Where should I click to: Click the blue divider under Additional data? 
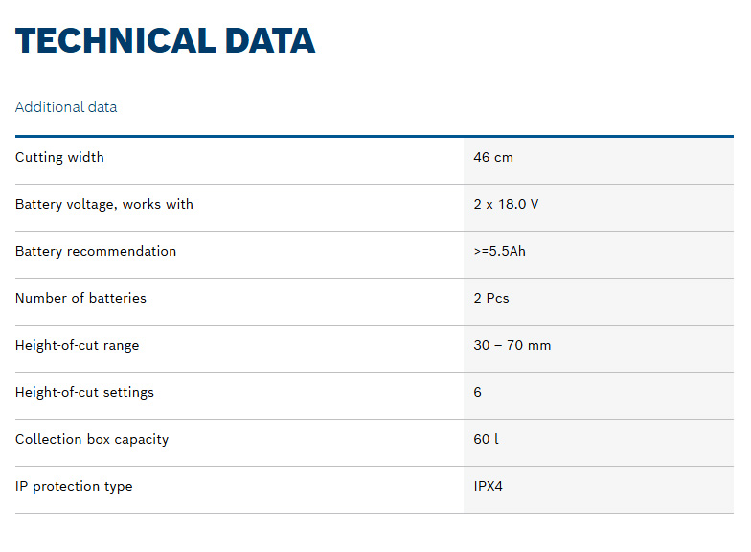click(374, 136)
